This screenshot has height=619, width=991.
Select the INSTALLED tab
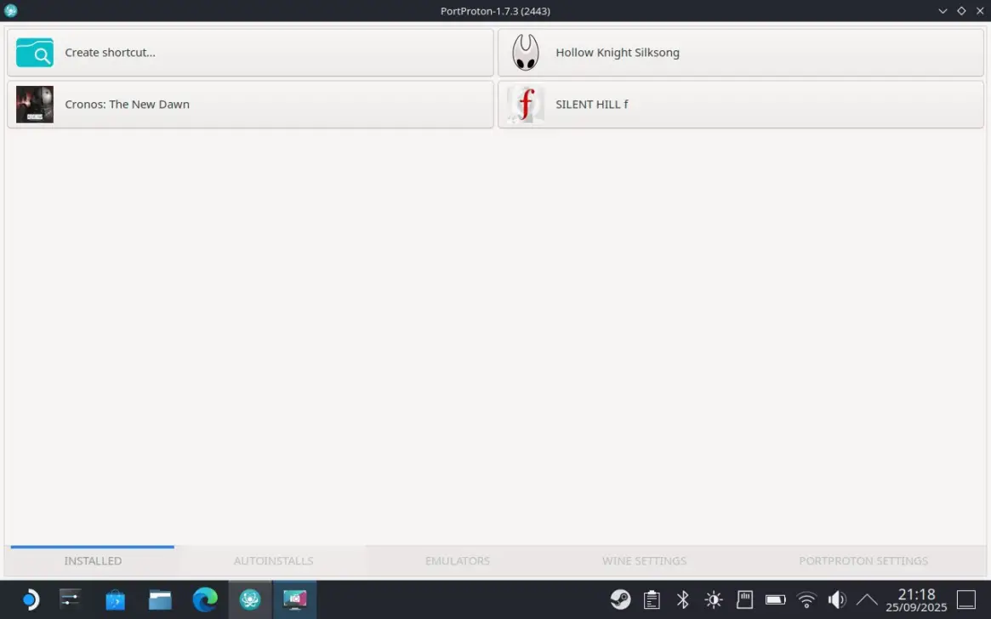coord(93,561)
